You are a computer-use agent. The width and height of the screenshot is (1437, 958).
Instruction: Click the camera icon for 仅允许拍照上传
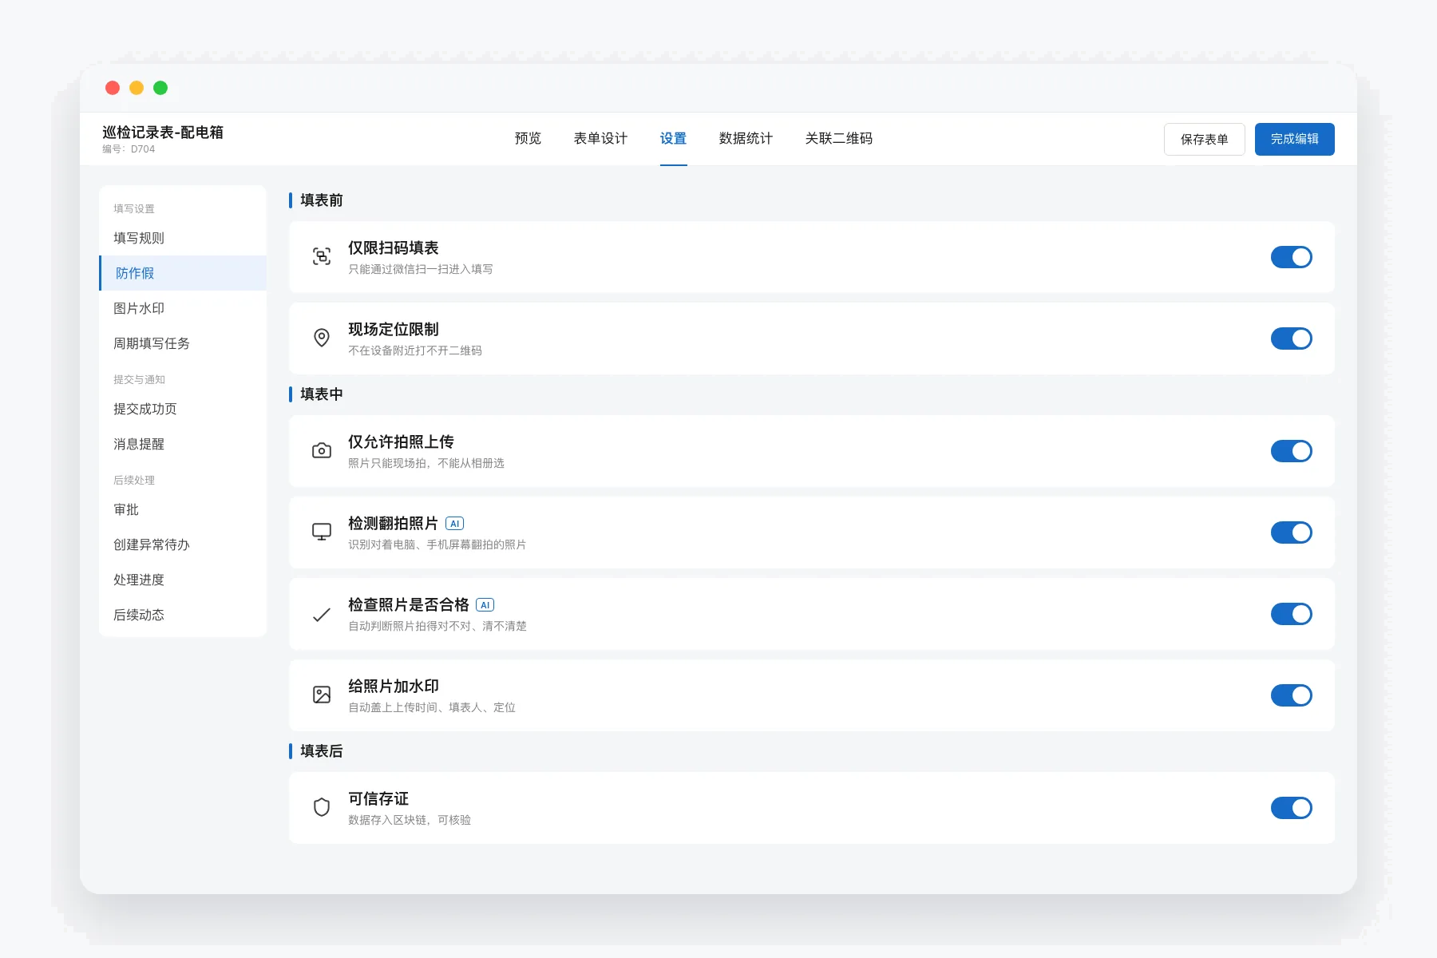tap(322, 451)
